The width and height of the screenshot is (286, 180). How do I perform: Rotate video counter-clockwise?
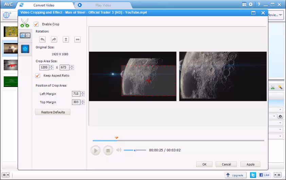coord(42,39)
